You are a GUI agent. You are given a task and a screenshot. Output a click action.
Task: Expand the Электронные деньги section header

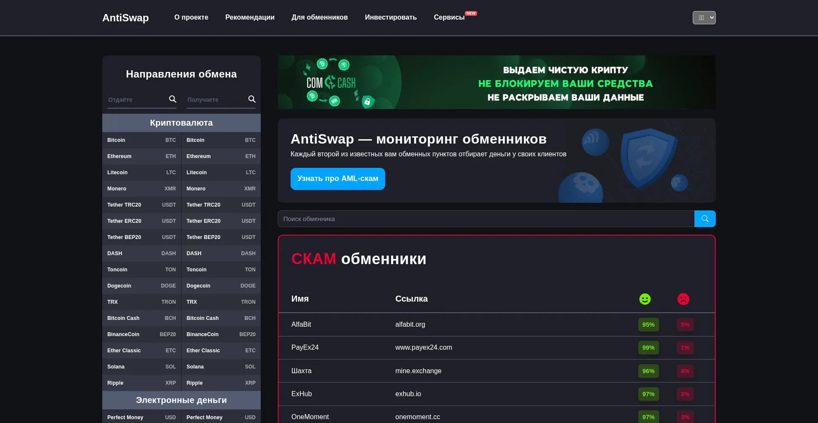click(181, 400)
